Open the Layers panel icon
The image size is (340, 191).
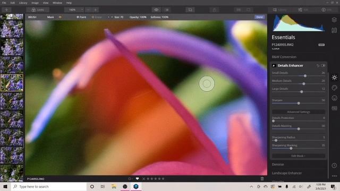[x=334, y=20]
